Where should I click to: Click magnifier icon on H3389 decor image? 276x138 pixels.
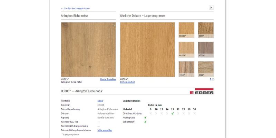pos(172,25)
